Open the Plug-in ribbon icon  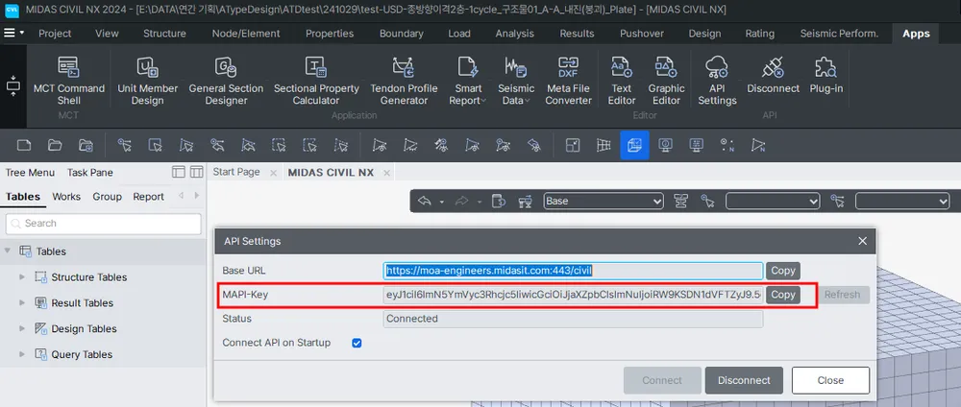click(x=826, y=75)
